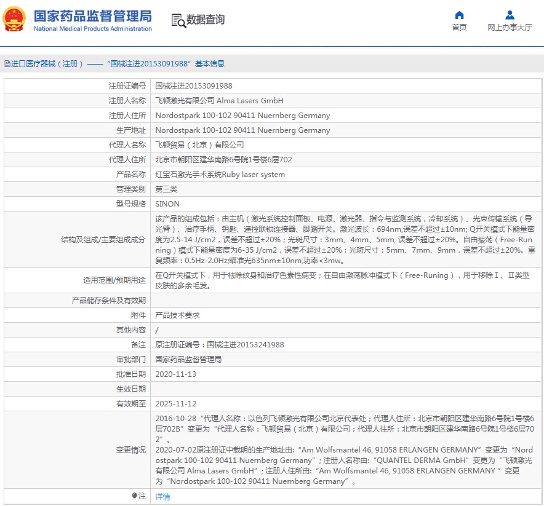Click the 代理人名称 label

click(127, 145)
